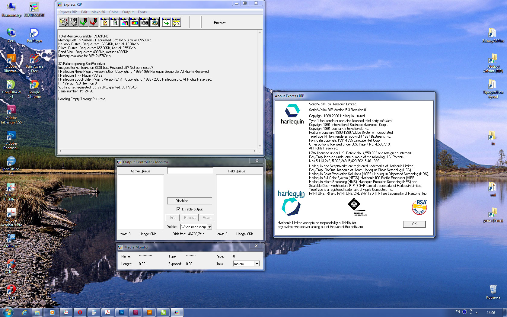
Task: Expand the Units 'meters' dropdown in Media Monitor
Action: pyautogui.click(x=257, y=264)
